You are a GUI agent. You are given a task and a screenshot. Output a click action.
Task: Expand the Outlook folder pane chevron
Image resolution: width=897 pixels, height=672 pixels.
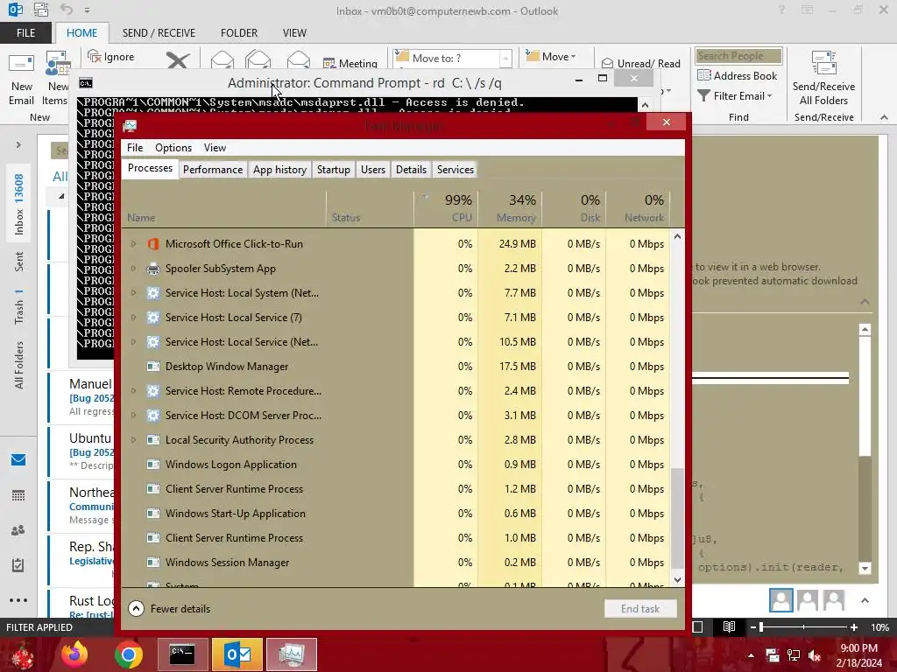(18, 144)
